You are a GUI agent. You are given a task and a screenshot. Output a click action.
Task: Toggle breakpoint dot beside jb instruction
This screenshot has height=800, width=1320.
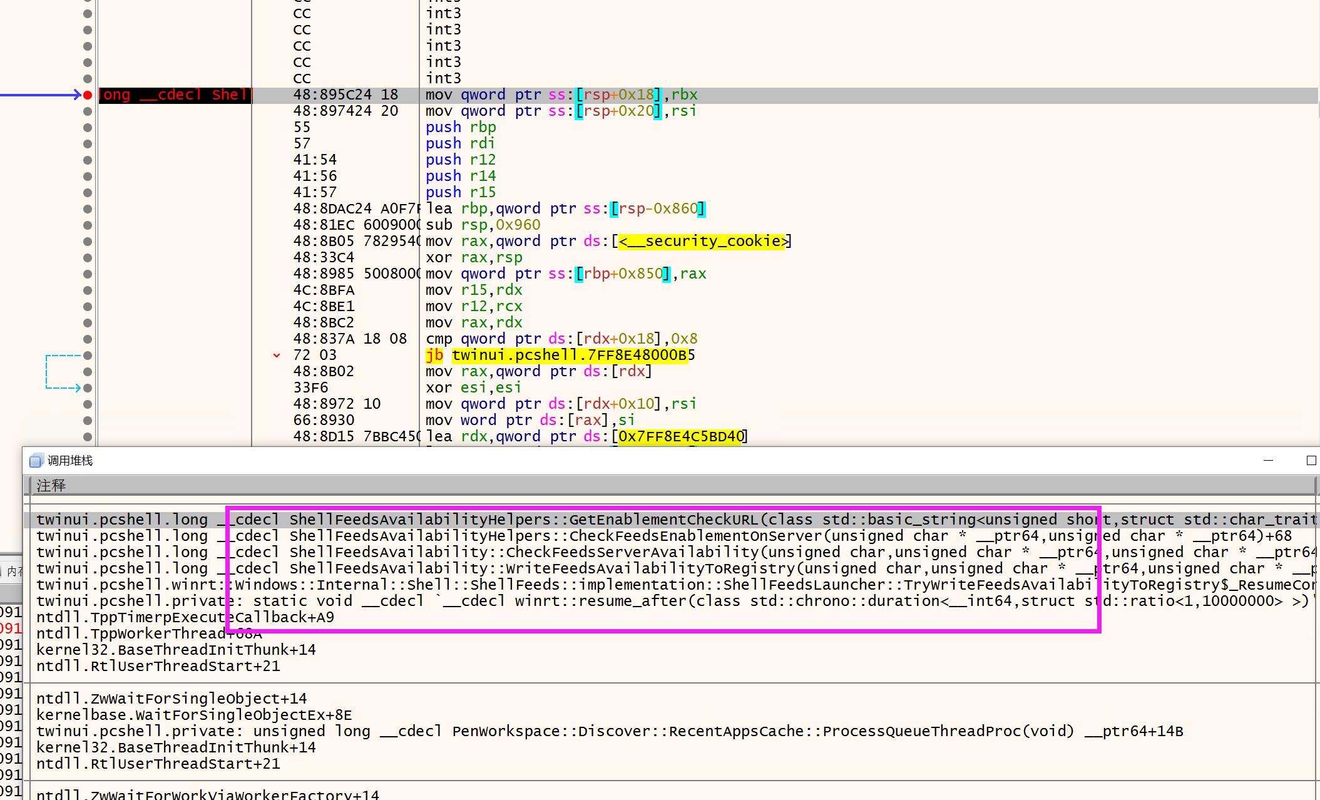pyautogui.click(x=88, y=356)
